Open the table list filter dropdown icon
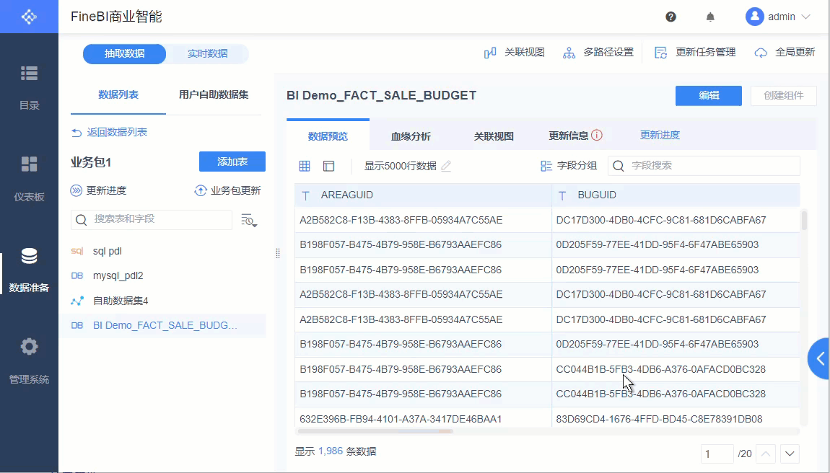The width and height of the screenshot is (830, 473). point(249,220)
